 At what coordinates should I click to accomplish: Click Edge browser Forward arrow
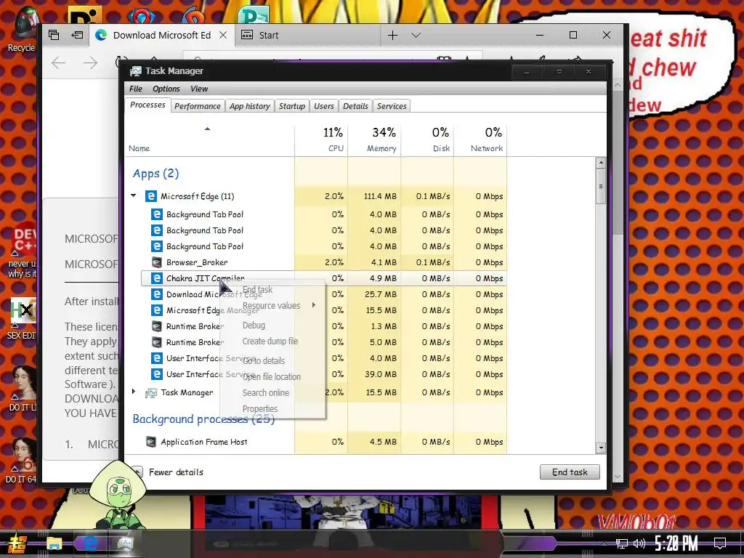(x=90, y=62)
